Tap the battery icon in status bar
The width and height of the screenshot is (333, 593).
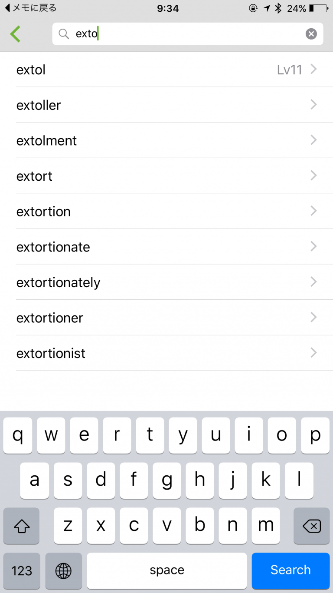tap(318, 8)
